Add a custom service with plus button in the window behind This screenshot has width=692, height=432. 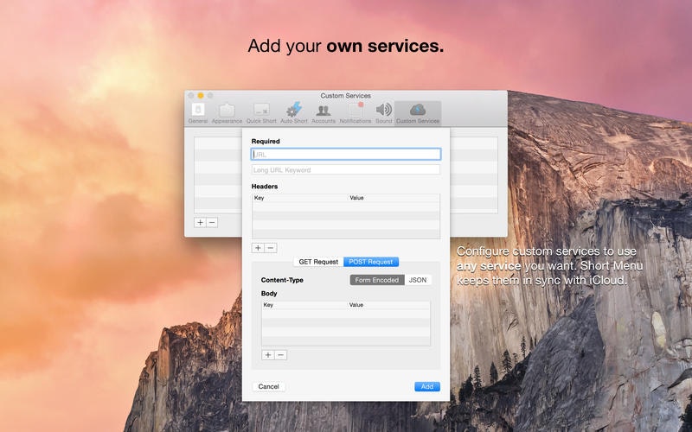pyautogui.click(x=200, y=223)
